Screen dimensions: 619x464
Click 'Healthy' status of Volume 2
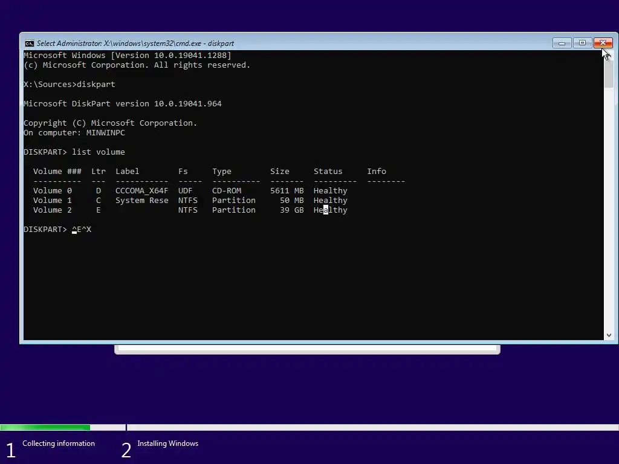point(331,210)
